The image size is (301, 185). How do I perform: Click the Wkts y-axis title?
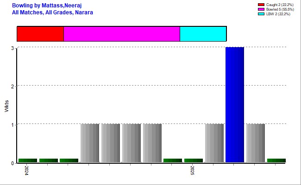6,105
